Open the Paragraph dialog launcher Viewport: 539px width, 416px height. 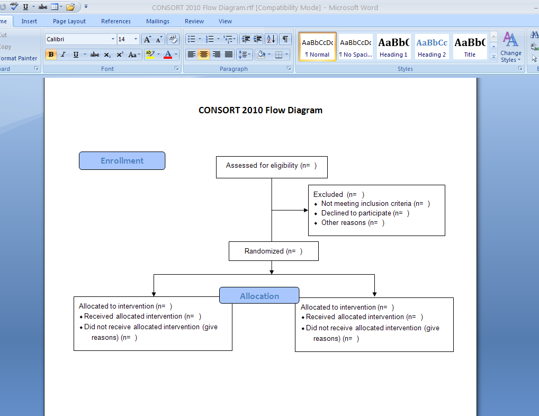pos(289,69)
